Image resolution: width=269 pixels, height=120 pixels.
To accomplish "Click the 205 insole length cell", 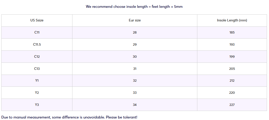I will 232,69.
